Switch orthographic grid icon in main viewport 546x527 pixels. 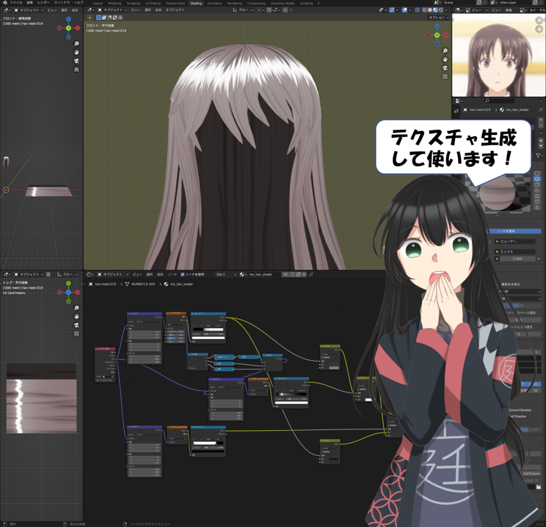[445, 76]
